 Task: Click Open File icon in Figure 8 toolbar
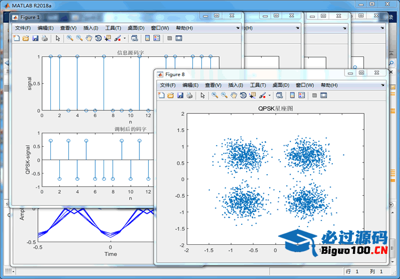click(171, 95)
